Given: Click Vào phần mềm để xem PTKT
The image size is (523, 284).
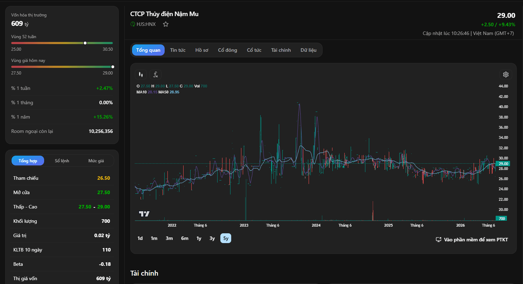Looking at the screenshot, I should pyautogui.click(x=476, y=240).
